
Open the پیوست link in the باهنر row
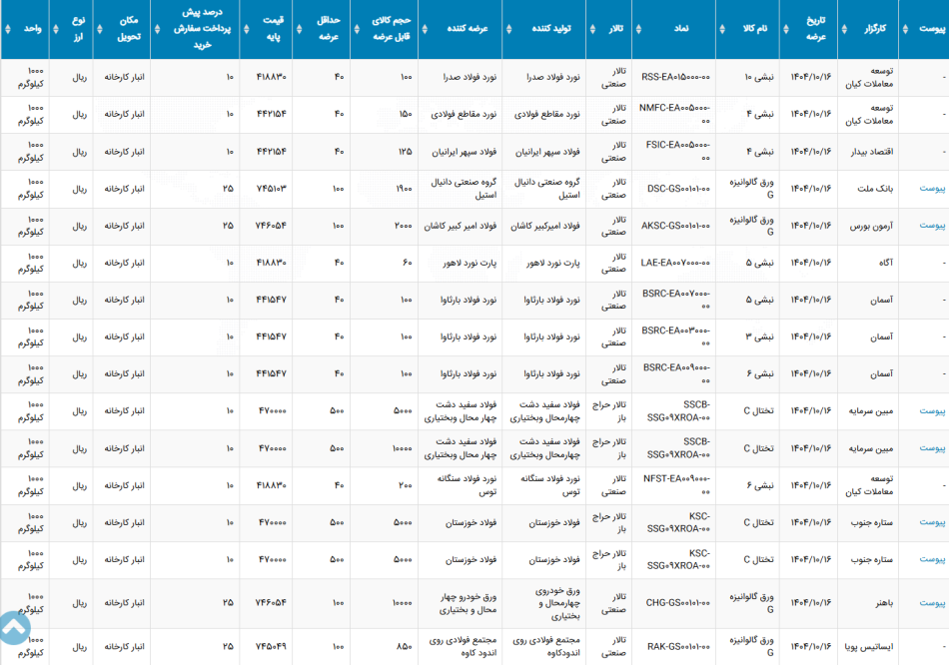[x=932, y=603]
